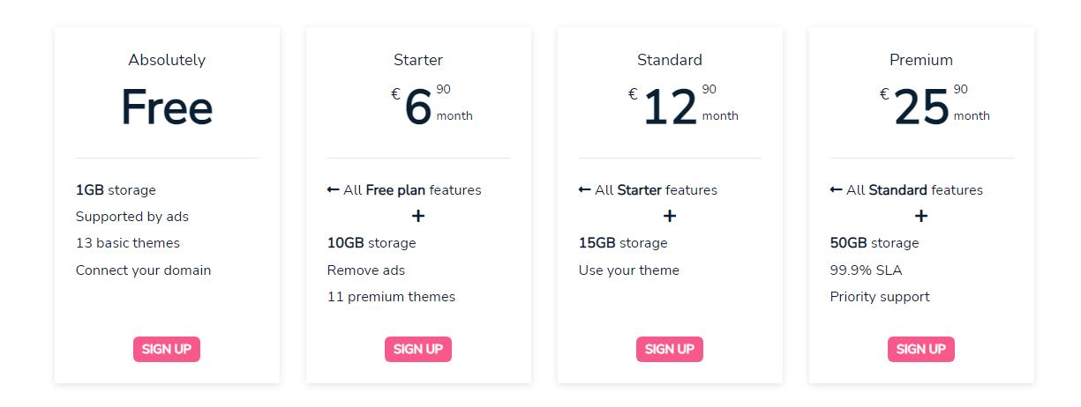Click the Use your theme feature
Viewport: 1081px width, 407px height.
click(628, 270)
